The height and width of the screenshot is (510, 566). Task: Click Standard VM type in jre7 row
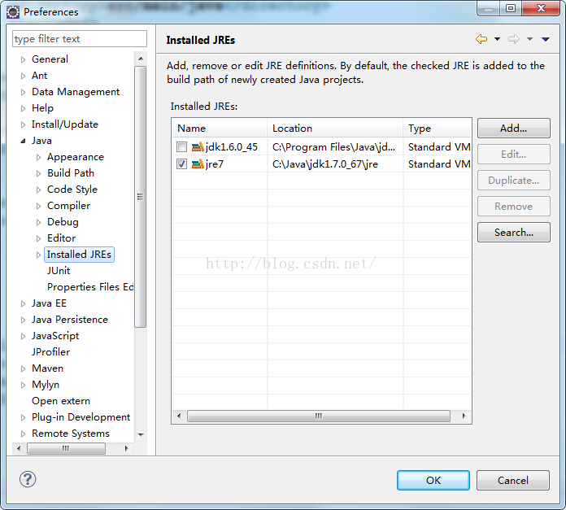[439, 164]
